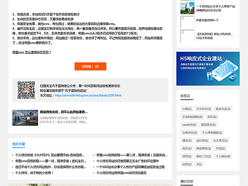248x186 pixels.
Task: Click text line 1、安装方便，本地调试只需要下载环境安装包就行
Action: click(46, 14)
